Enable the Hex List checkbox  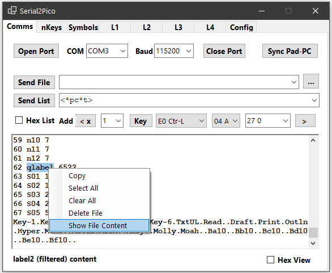pyautogui.click(x=19, y=120)
